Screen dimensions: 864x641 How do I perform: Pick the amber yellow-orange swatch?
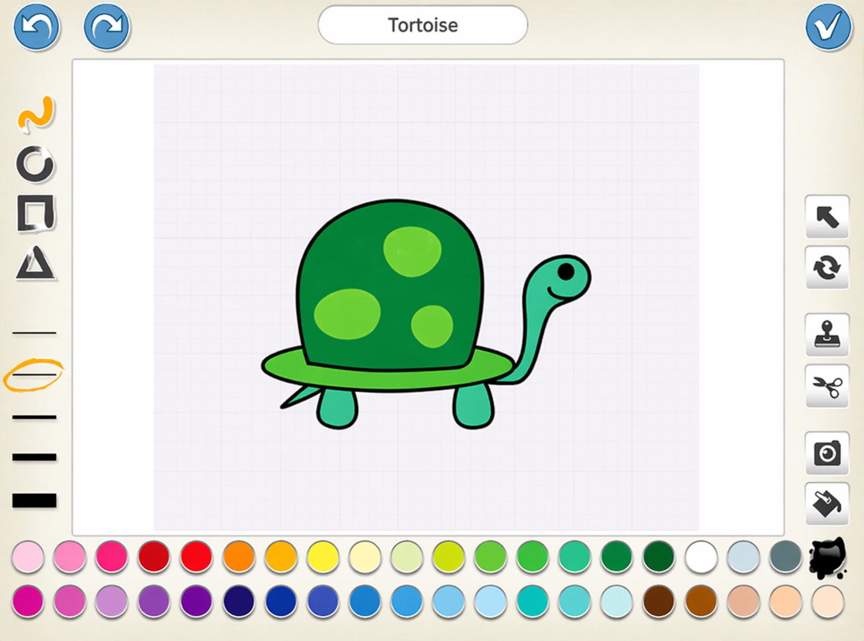pyautogui.click(x=281, y=557)
